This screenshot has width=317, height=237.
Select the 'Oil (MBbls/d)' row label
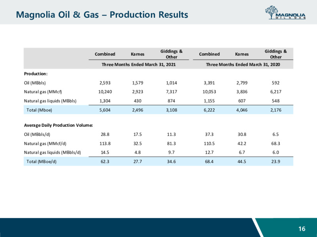point(37,134)
